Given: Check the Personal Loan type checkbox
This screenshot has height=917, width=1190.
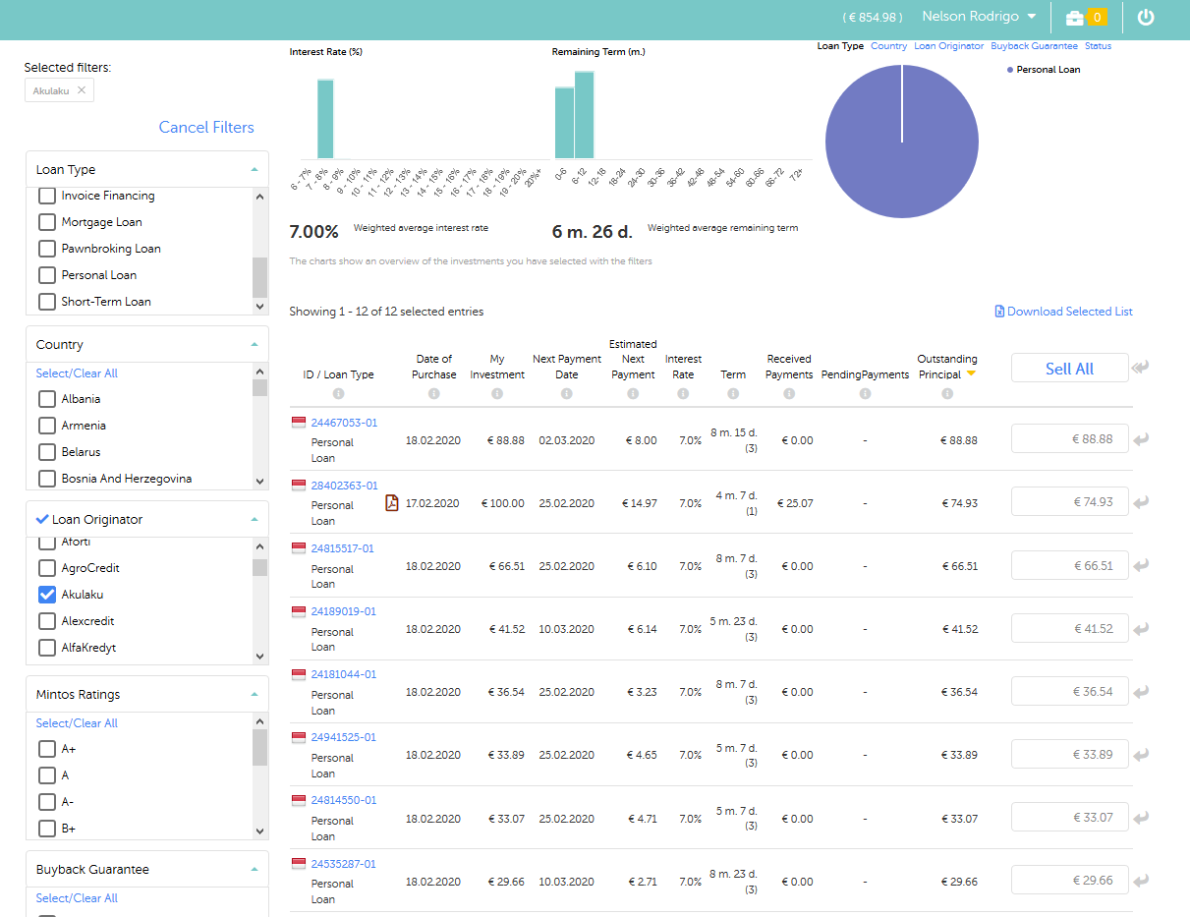Looking at the screenshot, I should [46, 275].
